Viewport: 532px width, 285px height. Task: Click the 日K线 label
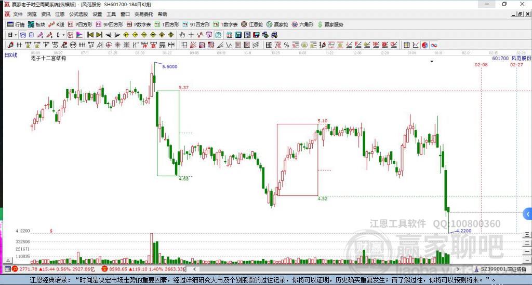(10, 55)
